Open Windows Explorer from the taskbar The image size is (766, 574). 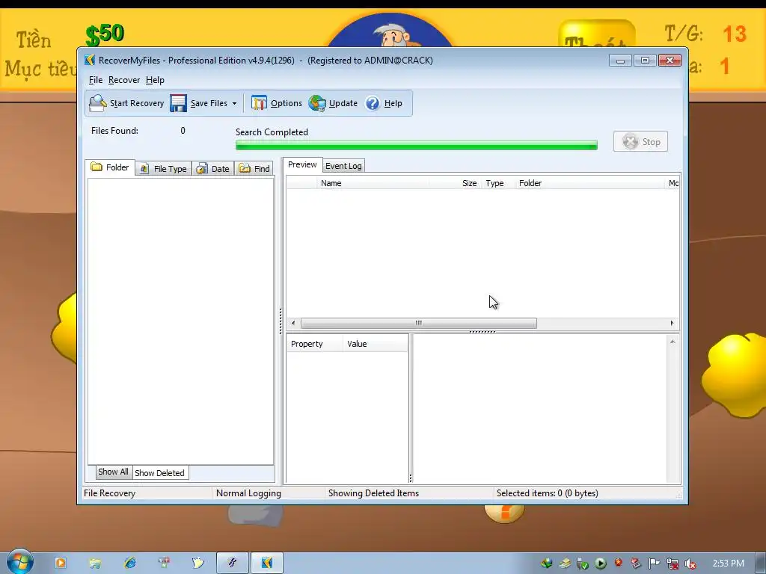coord(95,564)
